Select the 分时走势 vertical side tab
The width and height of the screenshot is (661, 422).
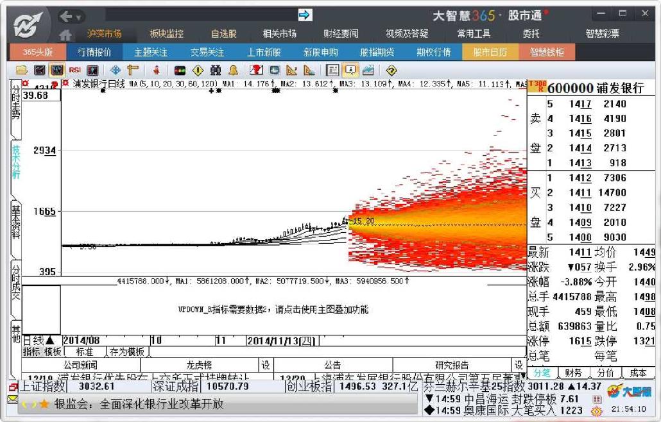[15, 108]
